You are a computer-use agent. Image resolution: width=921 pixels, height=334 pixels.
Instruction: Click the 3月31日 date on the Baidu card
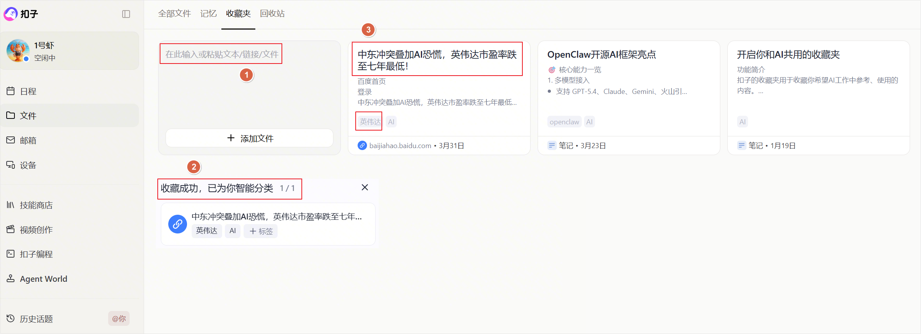pos(452,145)
